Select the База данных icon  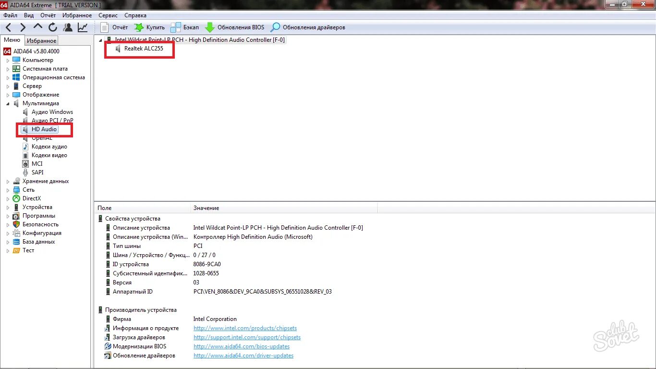[x=16, y=242]
